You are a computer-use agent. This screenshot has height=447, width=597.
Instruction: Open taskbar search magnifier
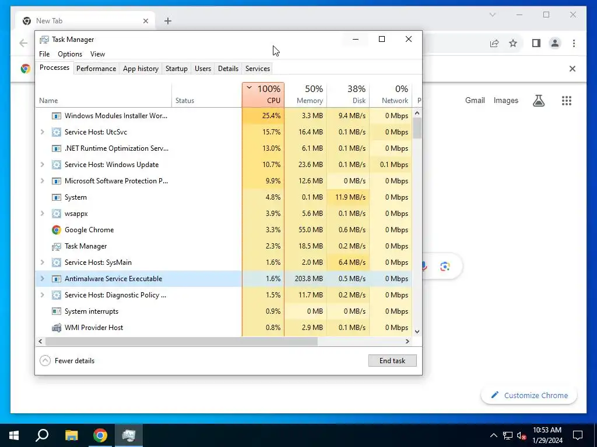click(42, 435)
